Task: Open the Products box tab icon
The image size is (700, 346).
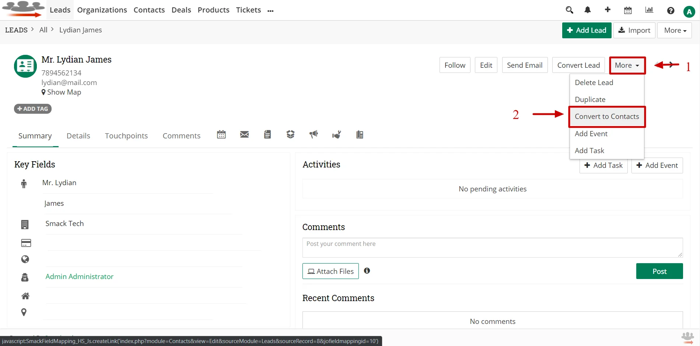Action: click(x=290, y=135)
